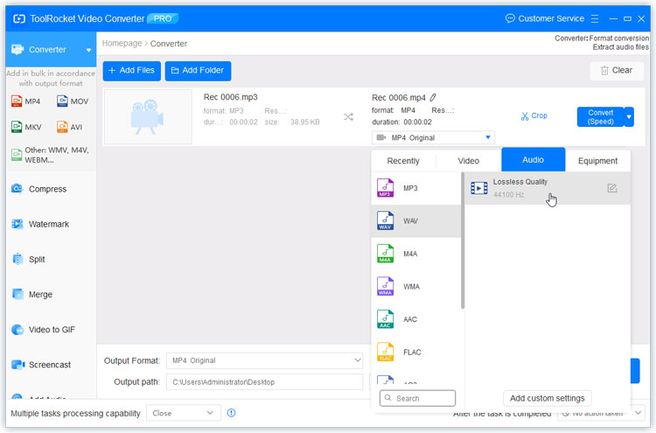Open the Multiple tasks processing Close dropdown
The image size is (656, 433).
click(x=183, y=413)
